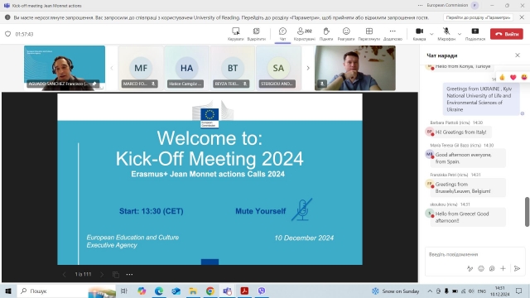Go to the next slide arrow

(102, 274)
